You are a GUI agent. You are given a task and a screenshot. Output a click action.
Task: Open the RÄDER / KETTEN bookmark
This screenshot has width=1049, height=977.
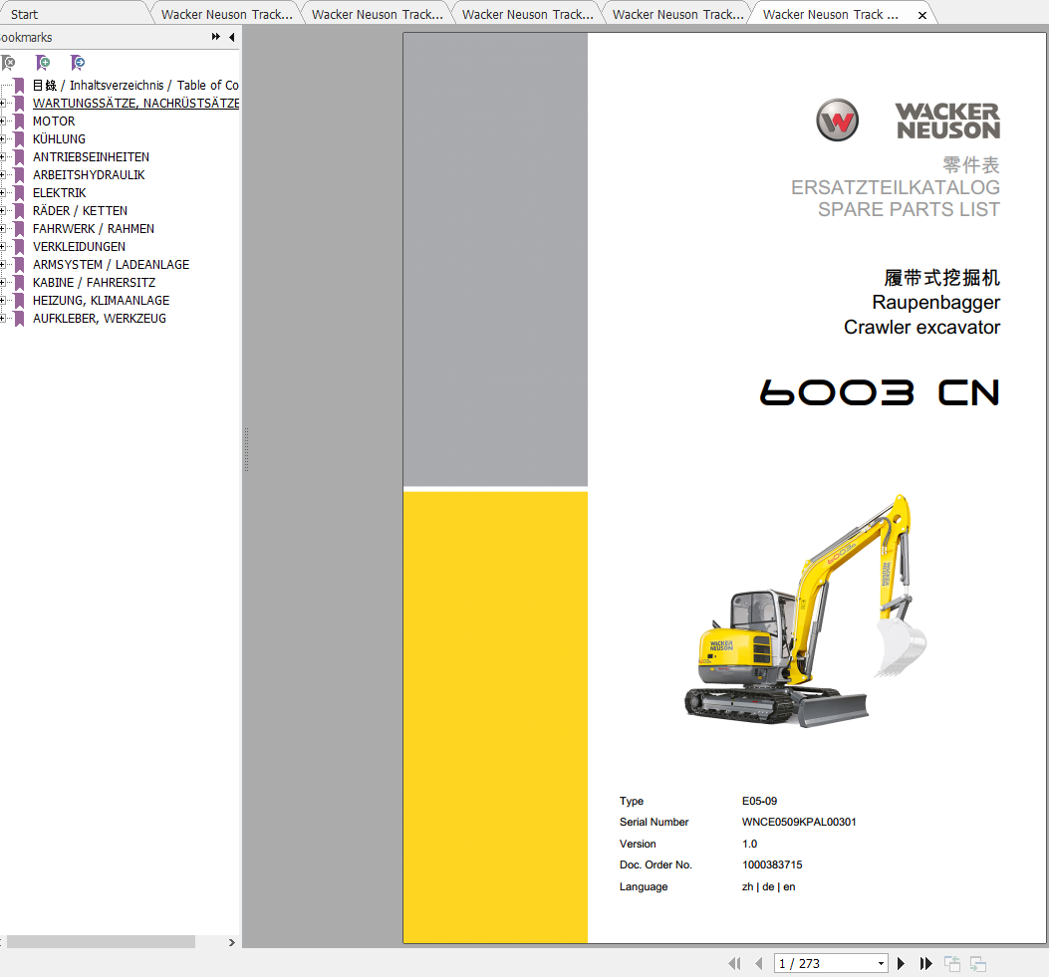(81, 211)
